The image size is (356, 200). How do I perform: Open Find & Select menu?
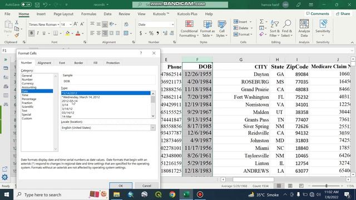(286, 28)
